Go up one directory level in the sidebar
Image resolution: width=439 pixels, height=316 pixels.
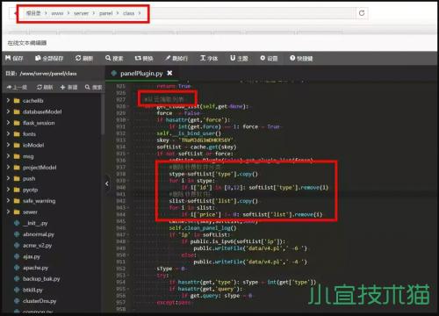coord(17,87)
